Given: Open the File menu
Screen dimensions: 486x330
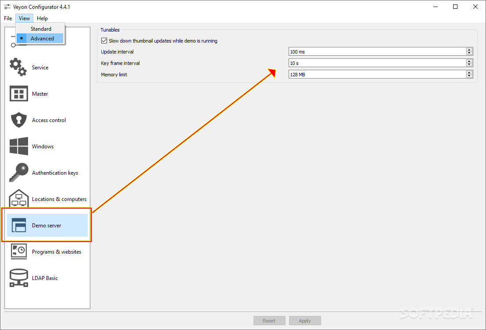Looking at the screenshot, I should [8, 18].
